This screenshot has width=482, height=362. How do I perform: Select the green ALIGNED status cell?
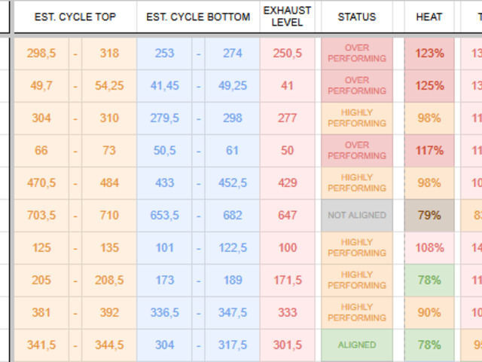(357, 345)
